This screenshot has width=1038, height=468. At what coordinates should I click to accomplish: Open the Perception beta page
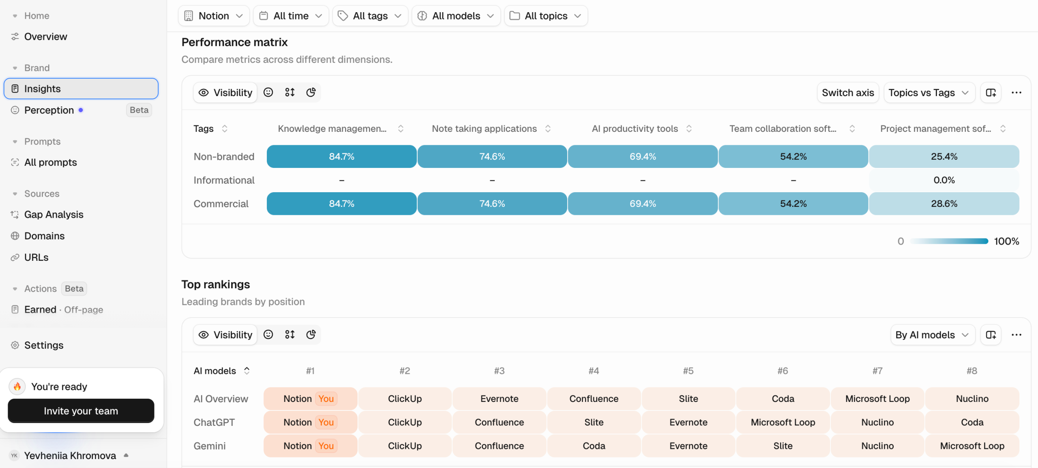point(81,110)
